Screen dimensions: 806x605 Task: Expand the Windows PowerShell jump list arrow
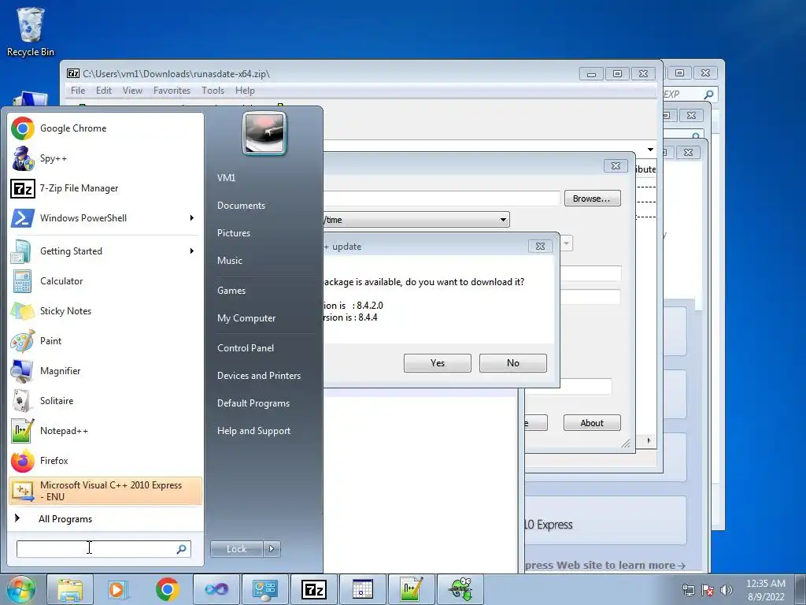192,218
